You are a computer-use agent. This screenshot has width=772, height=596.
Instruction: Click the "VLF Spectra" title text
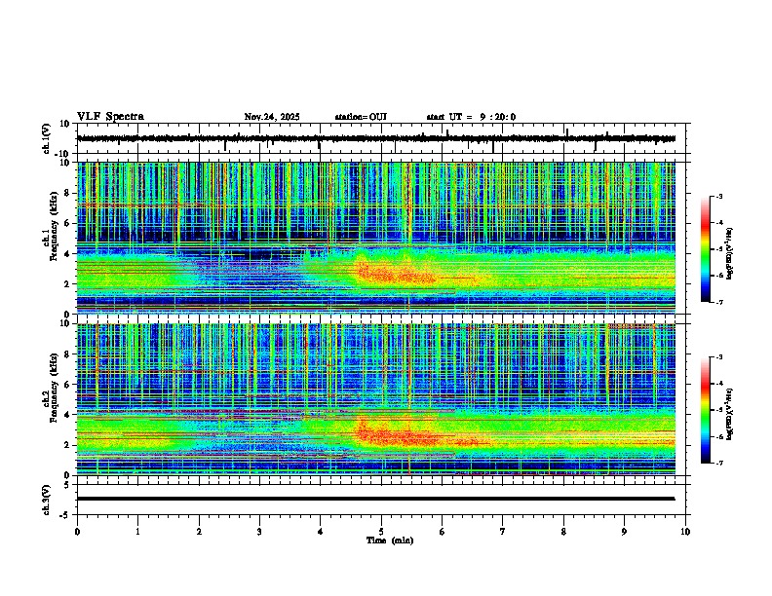click(110, 117)
